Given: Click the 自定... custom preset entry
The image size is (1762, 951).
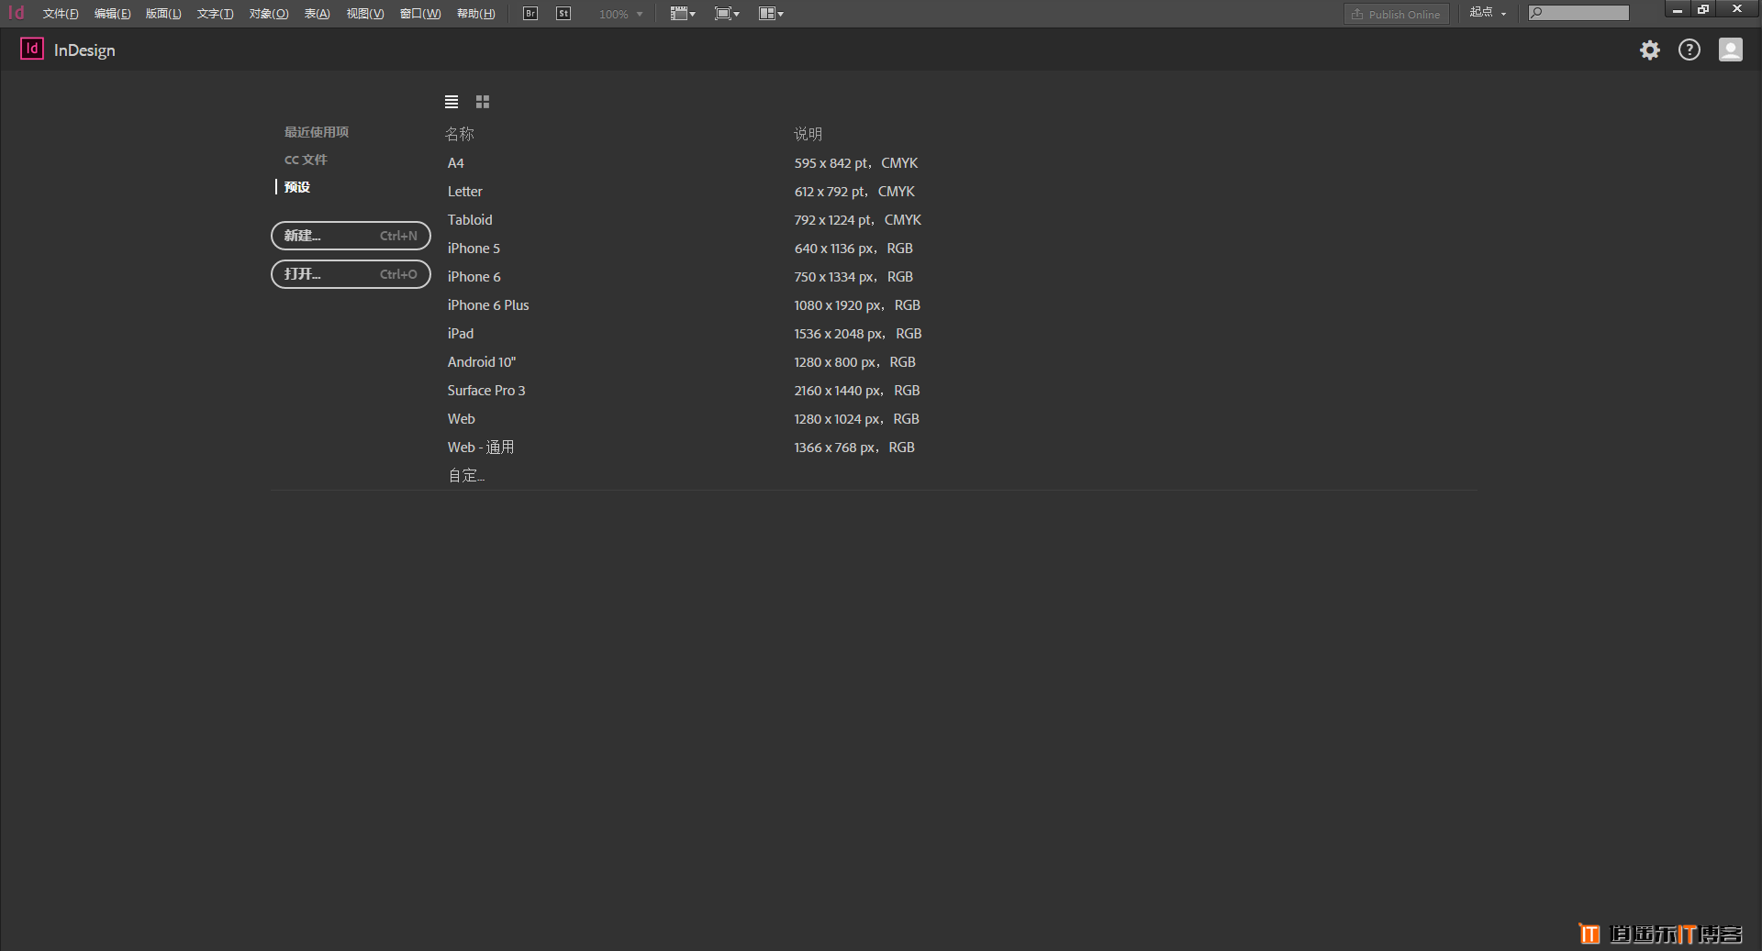Looking at the screenshot, I should (466, 476).
